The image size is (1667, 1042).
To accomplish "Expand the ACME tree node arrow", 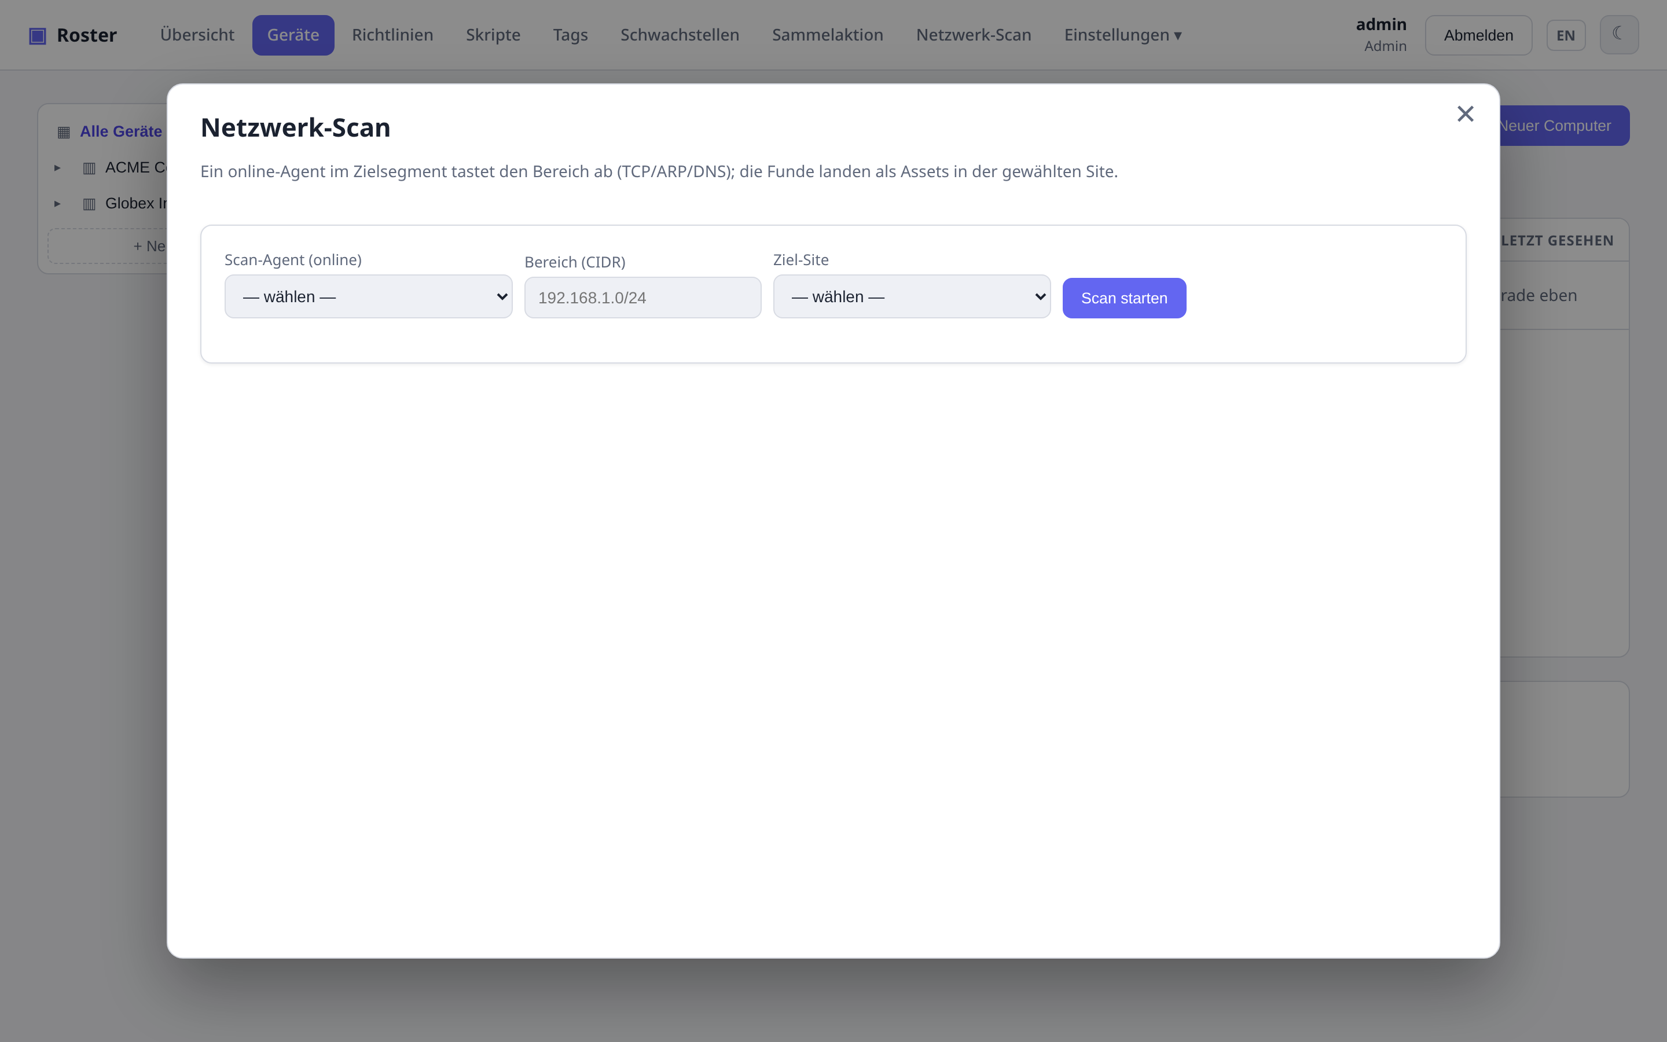I will tap(57, 168).
